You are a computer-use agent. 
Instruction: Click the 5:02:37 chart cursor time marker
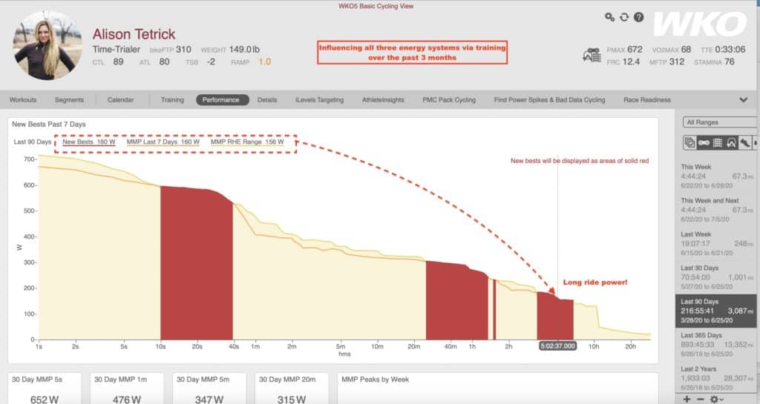click(557, 346)
